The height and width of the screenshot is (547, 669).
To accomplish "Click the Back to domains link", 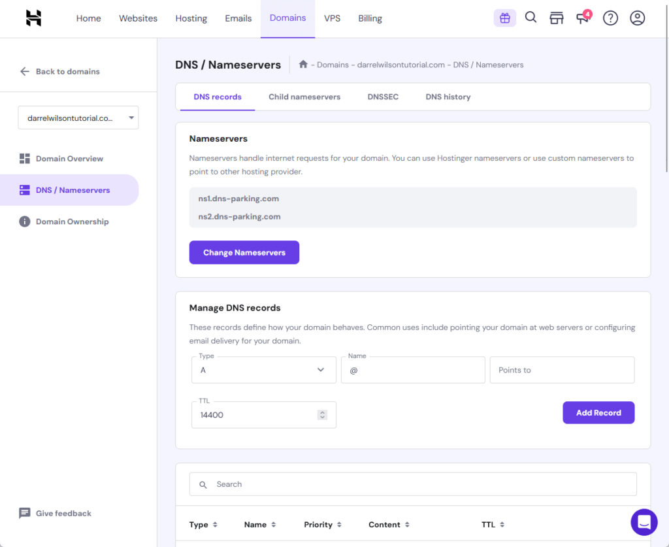I will pos(67,71).
